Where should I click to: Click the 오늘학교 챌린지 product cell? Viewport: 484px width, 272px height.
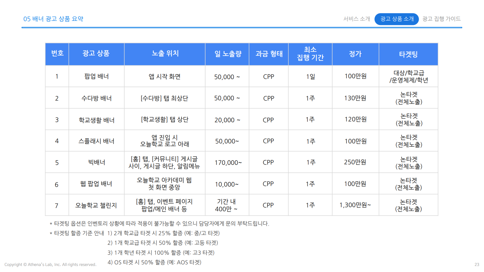coord(96,206)
